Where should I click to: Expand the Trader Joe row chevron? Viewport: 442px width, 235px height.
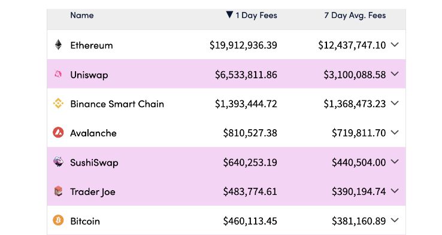(395, 191)
